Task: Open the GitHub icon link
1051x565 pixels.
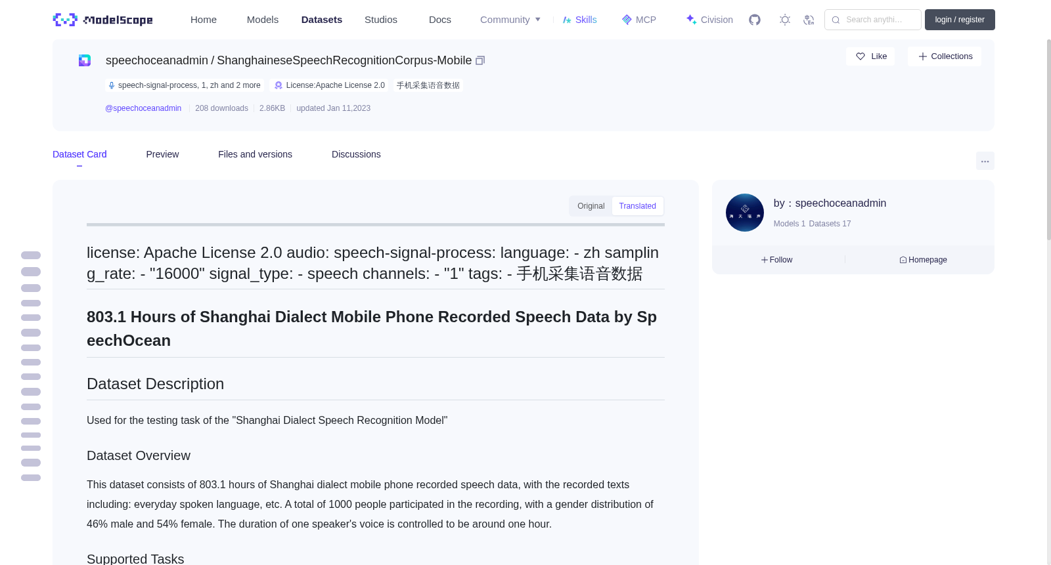Action: tap(755, 20)
